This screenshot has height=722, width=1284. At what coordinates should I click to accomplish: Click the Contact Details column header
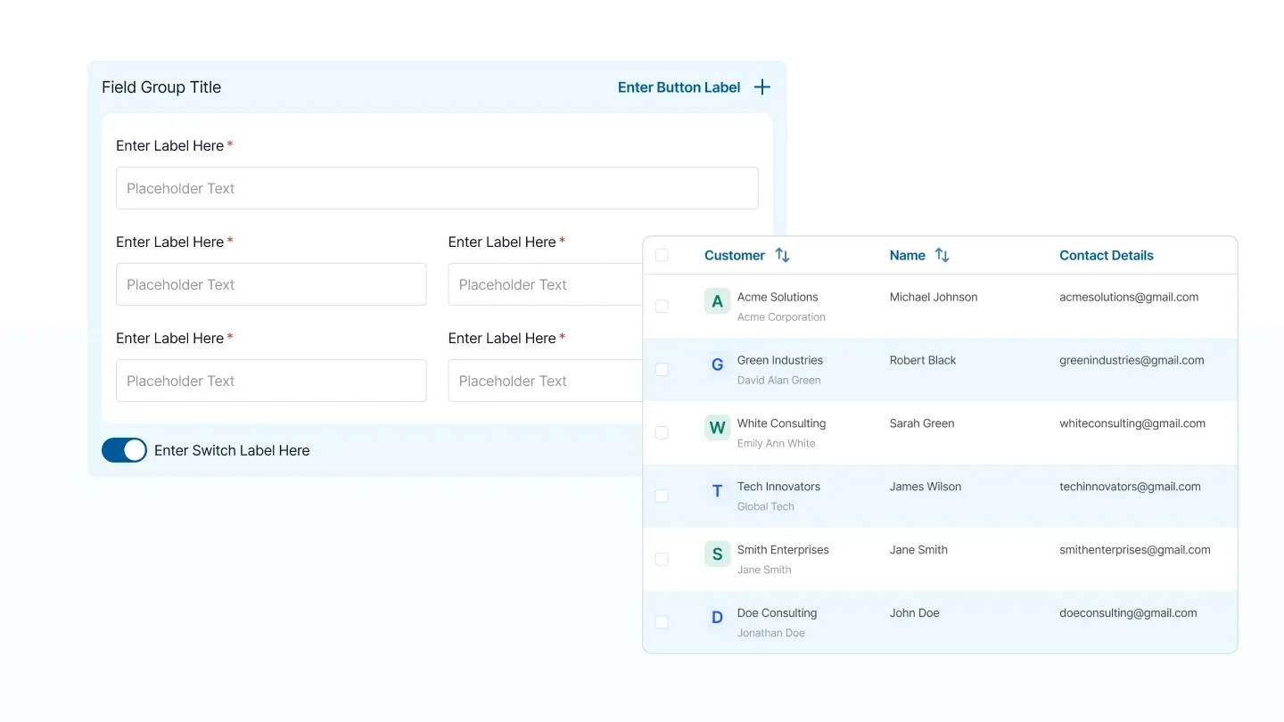click(x=1106, y=255)
